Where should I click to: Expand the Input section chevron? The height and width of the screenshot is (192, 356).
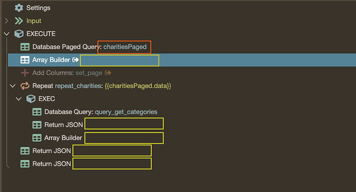click(6, 21)
